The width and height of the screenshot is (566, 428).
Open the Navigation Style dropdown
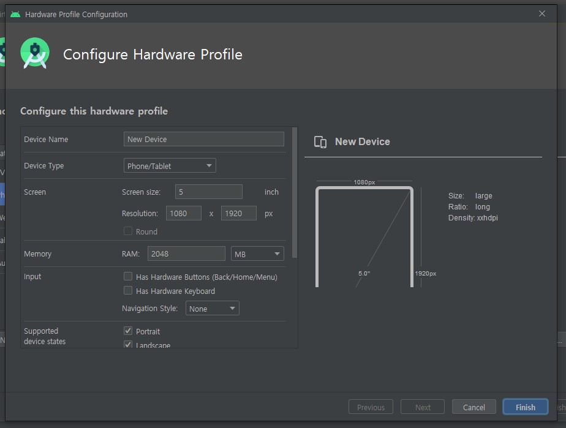point(212,309)
